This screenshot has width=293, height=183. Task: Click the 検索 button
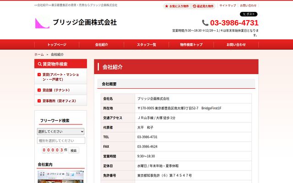73,151
